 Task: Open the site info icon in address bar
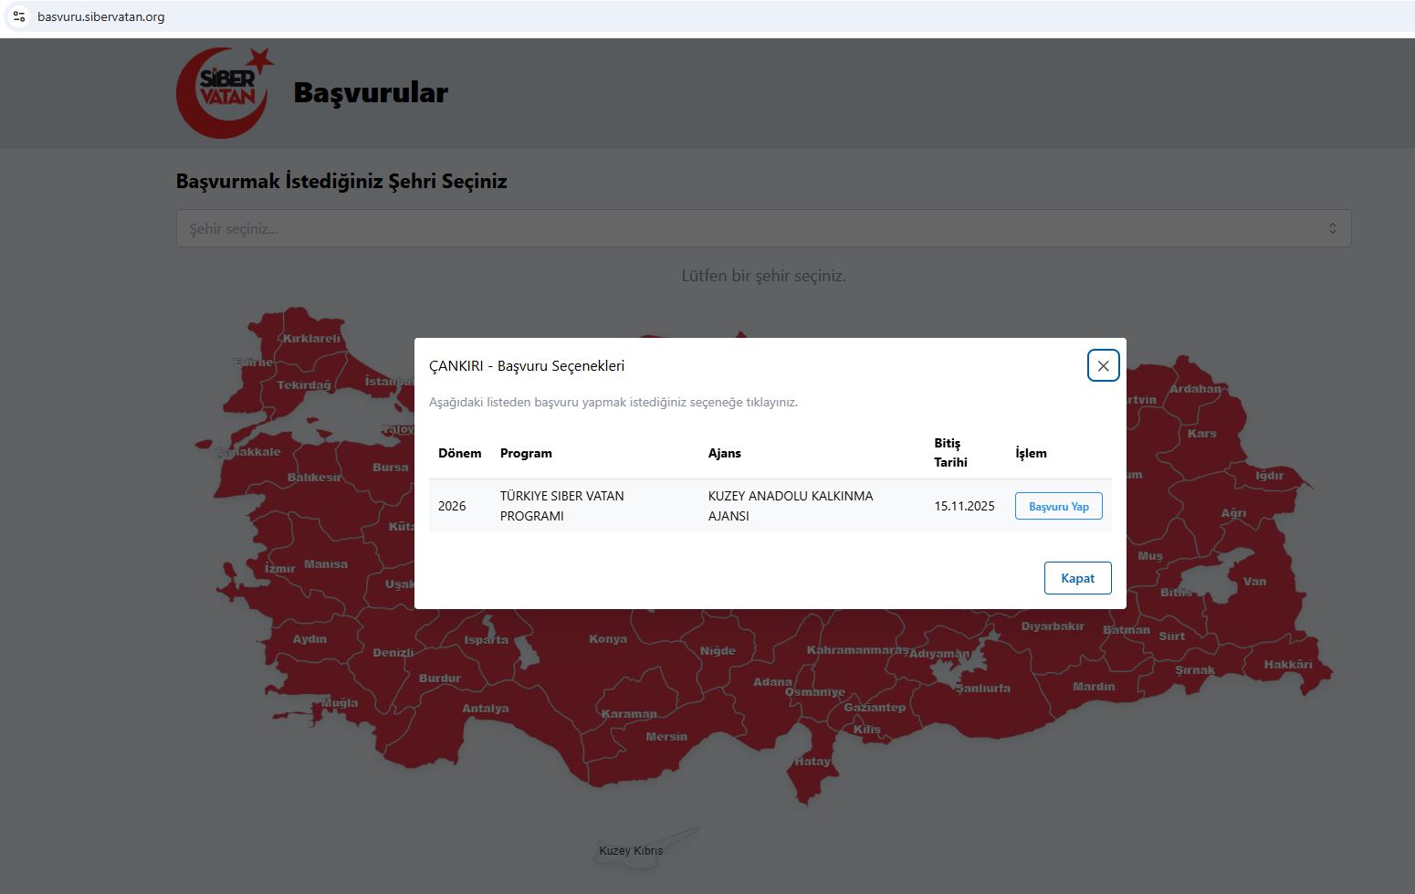[19, 16]
